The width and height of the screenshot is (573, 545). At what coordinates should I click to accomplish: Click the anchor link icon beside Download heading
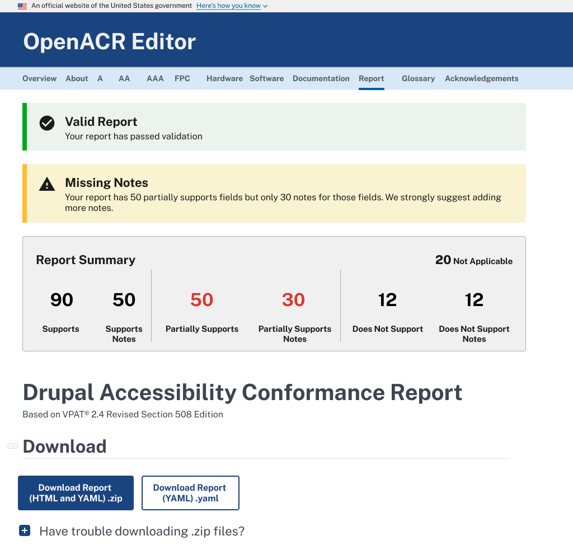tap(13, 446)
